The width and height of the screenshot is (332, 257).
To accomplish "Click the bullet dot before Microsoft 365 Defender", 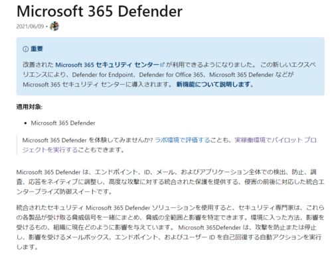I will pos(26,123).
